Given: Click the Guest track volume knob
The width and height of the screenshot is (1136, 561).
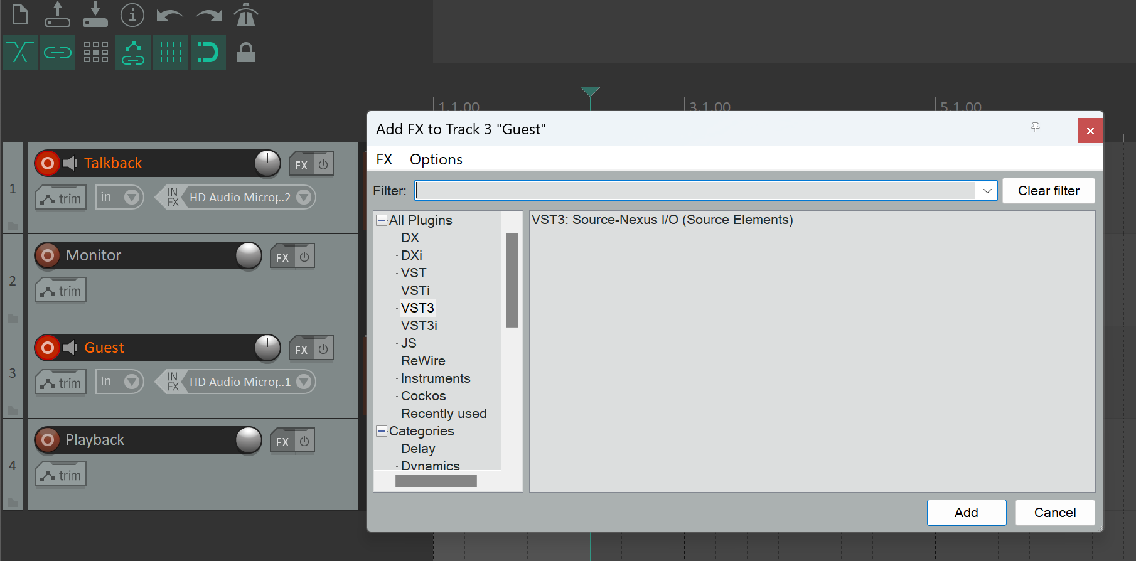Looking at the screenshot, I should tap(267, 348).
